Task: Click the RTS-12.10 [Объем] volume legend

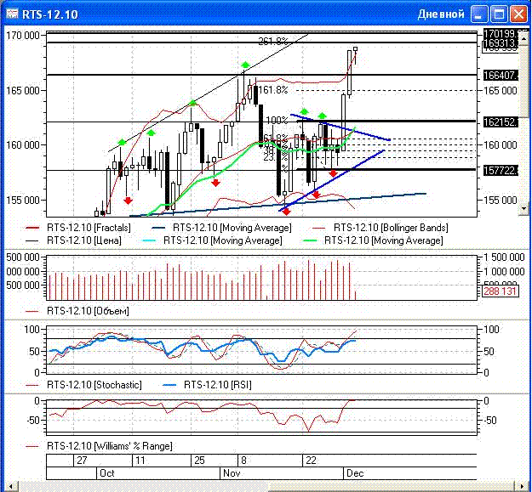Action: [x=77, y=310]
